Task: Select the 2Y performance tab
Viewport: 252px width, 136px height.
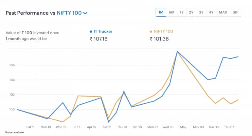Action: pos(191,12)
